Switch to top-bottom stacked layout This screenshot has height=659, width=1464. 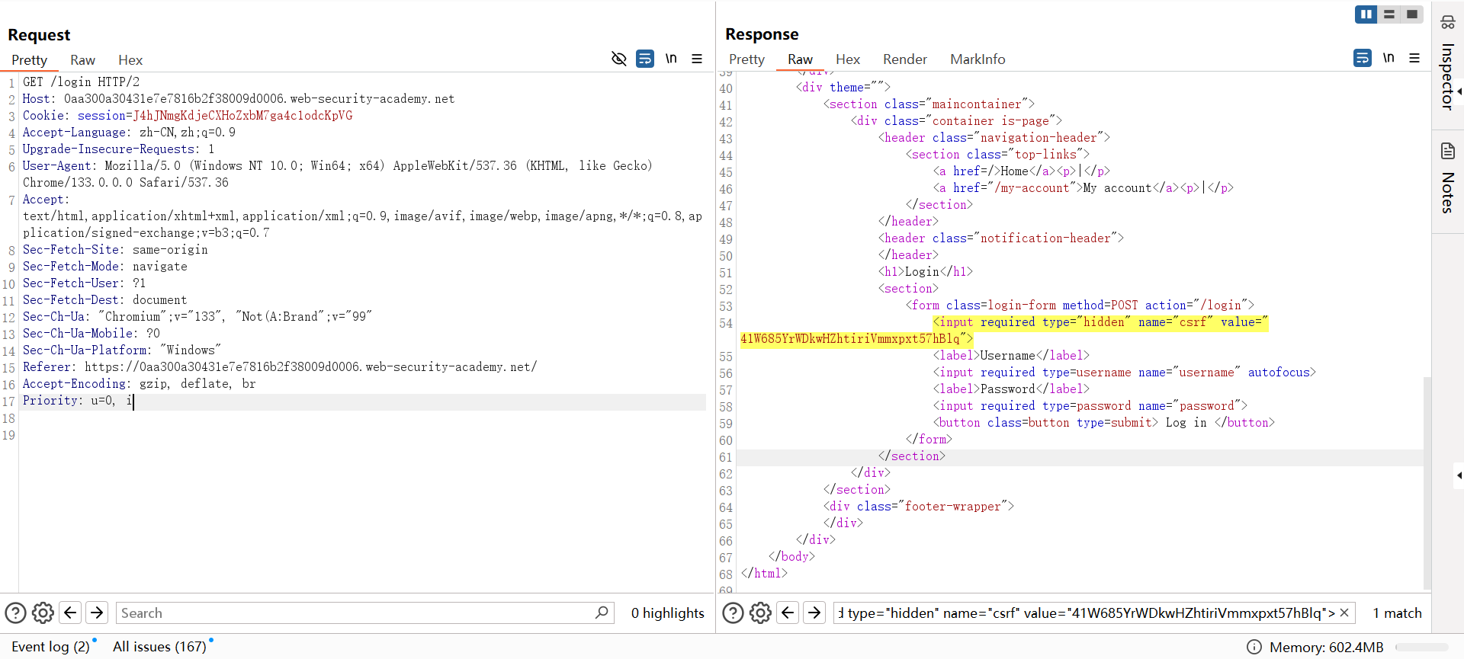[x=1389, y=14]
